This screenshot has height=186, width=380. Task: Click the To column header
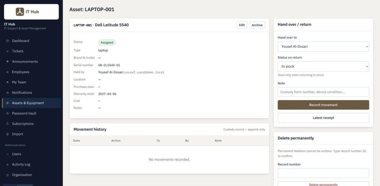click(158, 141)
